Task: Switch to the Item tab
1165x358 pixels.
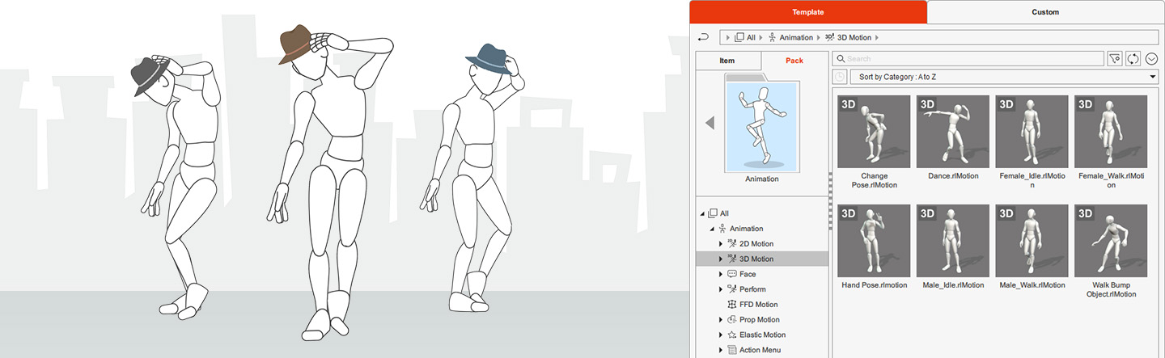Action: click(727, 61)
